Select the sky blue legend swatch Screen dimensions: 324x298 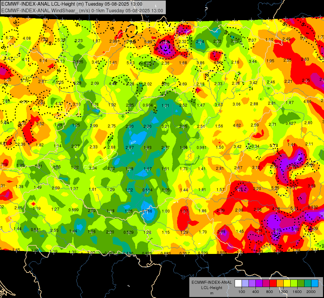pyautogui.click(x=315, y=283)
